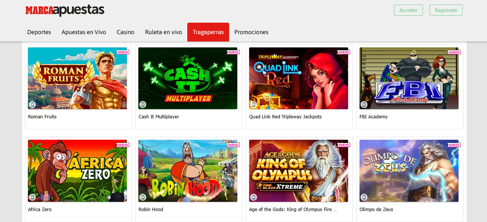Open the FBI Academy title link
The image size is (487, 222).
click(x=373, y=117)
